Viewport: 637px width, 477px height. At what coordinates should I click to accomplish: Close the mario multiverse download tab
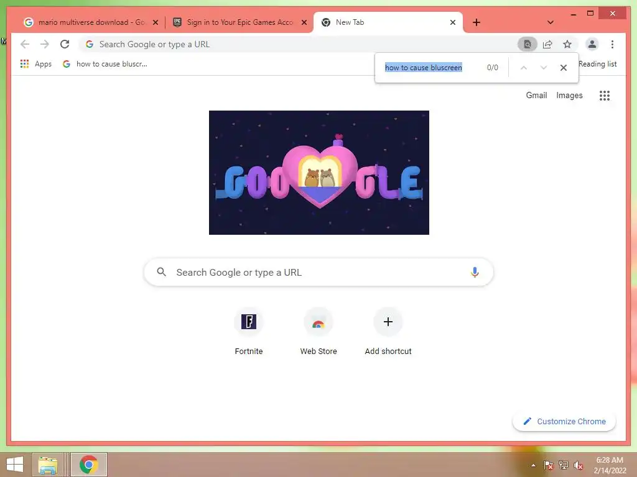click(x=155, y=22)
